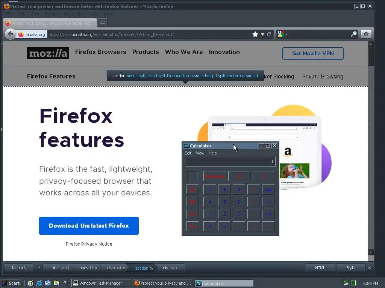The height and width of the screenshot is (288, 385).
Task: Open the Calculator View menu
Action: (200, 153)
